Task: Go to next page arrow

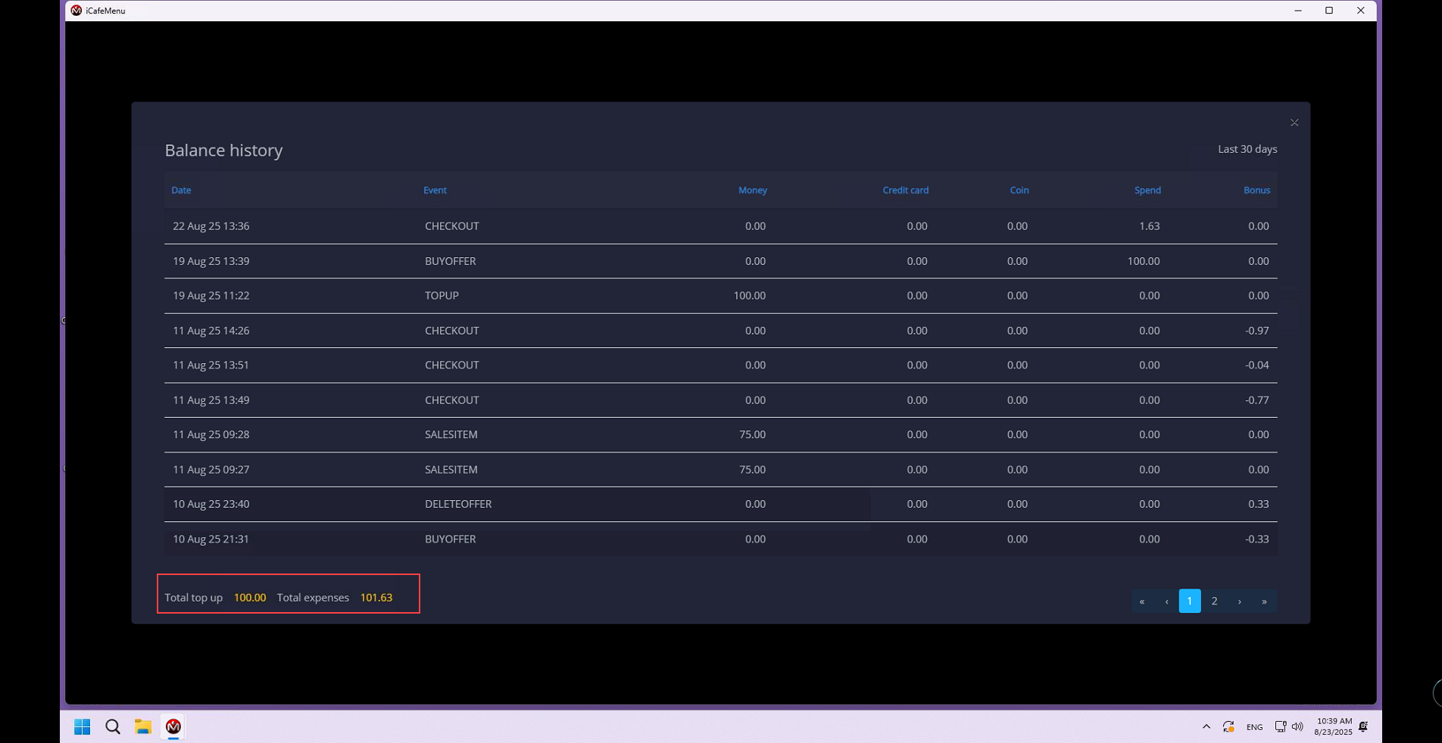Action: pos(1239,601)
